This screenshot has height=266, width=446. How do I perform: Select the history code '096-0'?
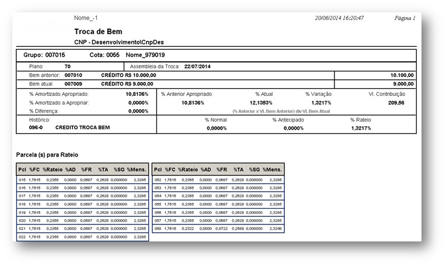point(36,127)
